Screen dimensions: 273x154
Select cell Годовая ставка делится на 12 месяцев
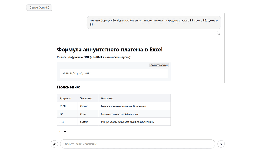pos(134,106)
